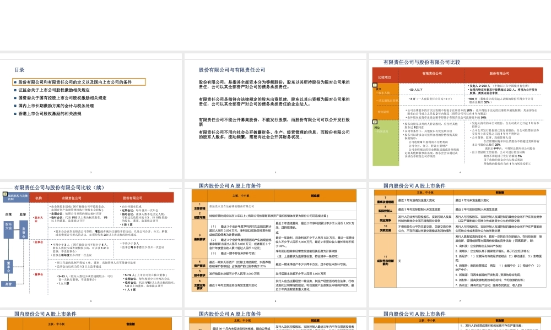Viewport: 551px width, 330px height.
Task: Click the 主体资格 row label in the listing table
Action: click(199, 207)
